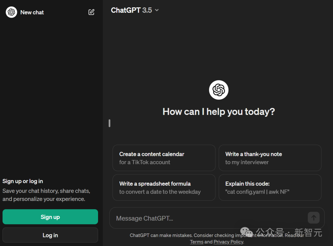
Task: Select 'Explain this code' suggestion card
Action: click(x=270, y=187)
